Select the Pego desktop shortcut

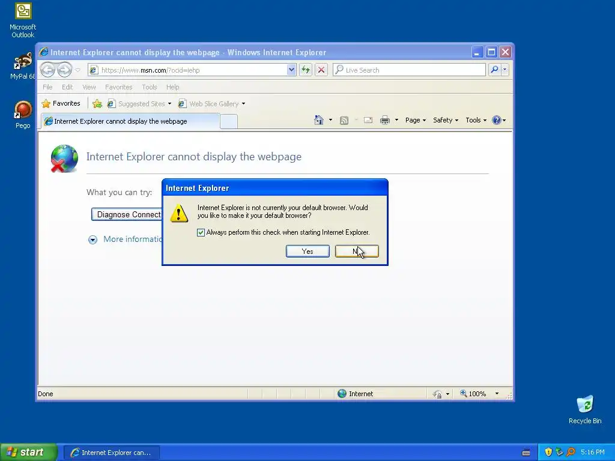[x=23, y=115]
